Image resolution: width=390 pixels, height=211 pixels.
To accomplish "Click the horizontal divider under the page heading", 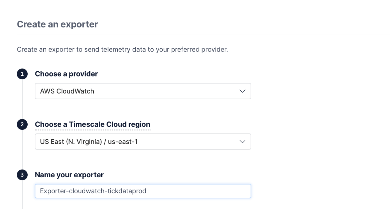I will (195, 34).
